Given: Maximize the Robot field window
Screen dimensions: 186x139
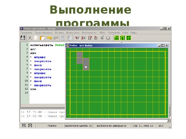Looking at the screenshot, I should point(163,45).
